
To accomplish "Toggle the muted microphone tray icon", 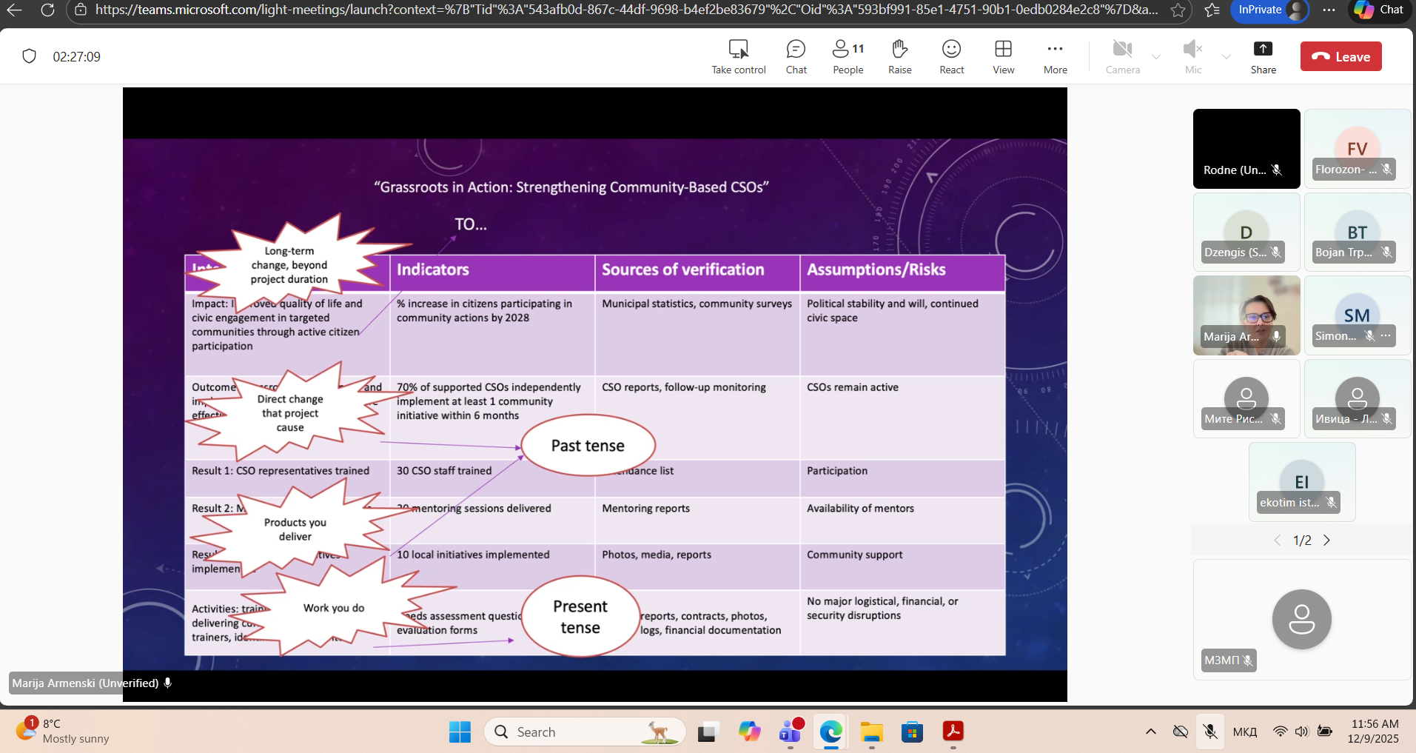I will pos(1210,732).
